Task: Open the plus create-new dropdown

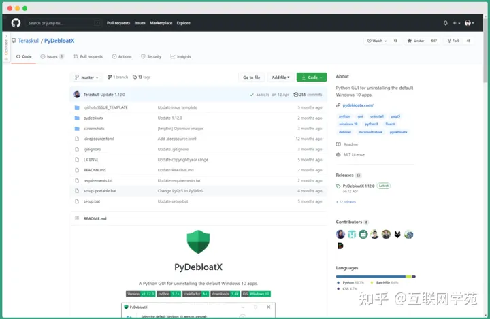Action: click(456, 23)
